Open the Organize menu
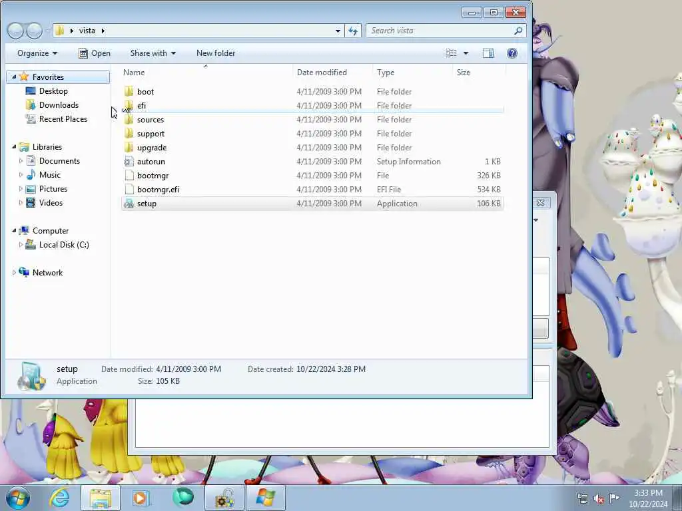682x511 pixels. (37, 53)
